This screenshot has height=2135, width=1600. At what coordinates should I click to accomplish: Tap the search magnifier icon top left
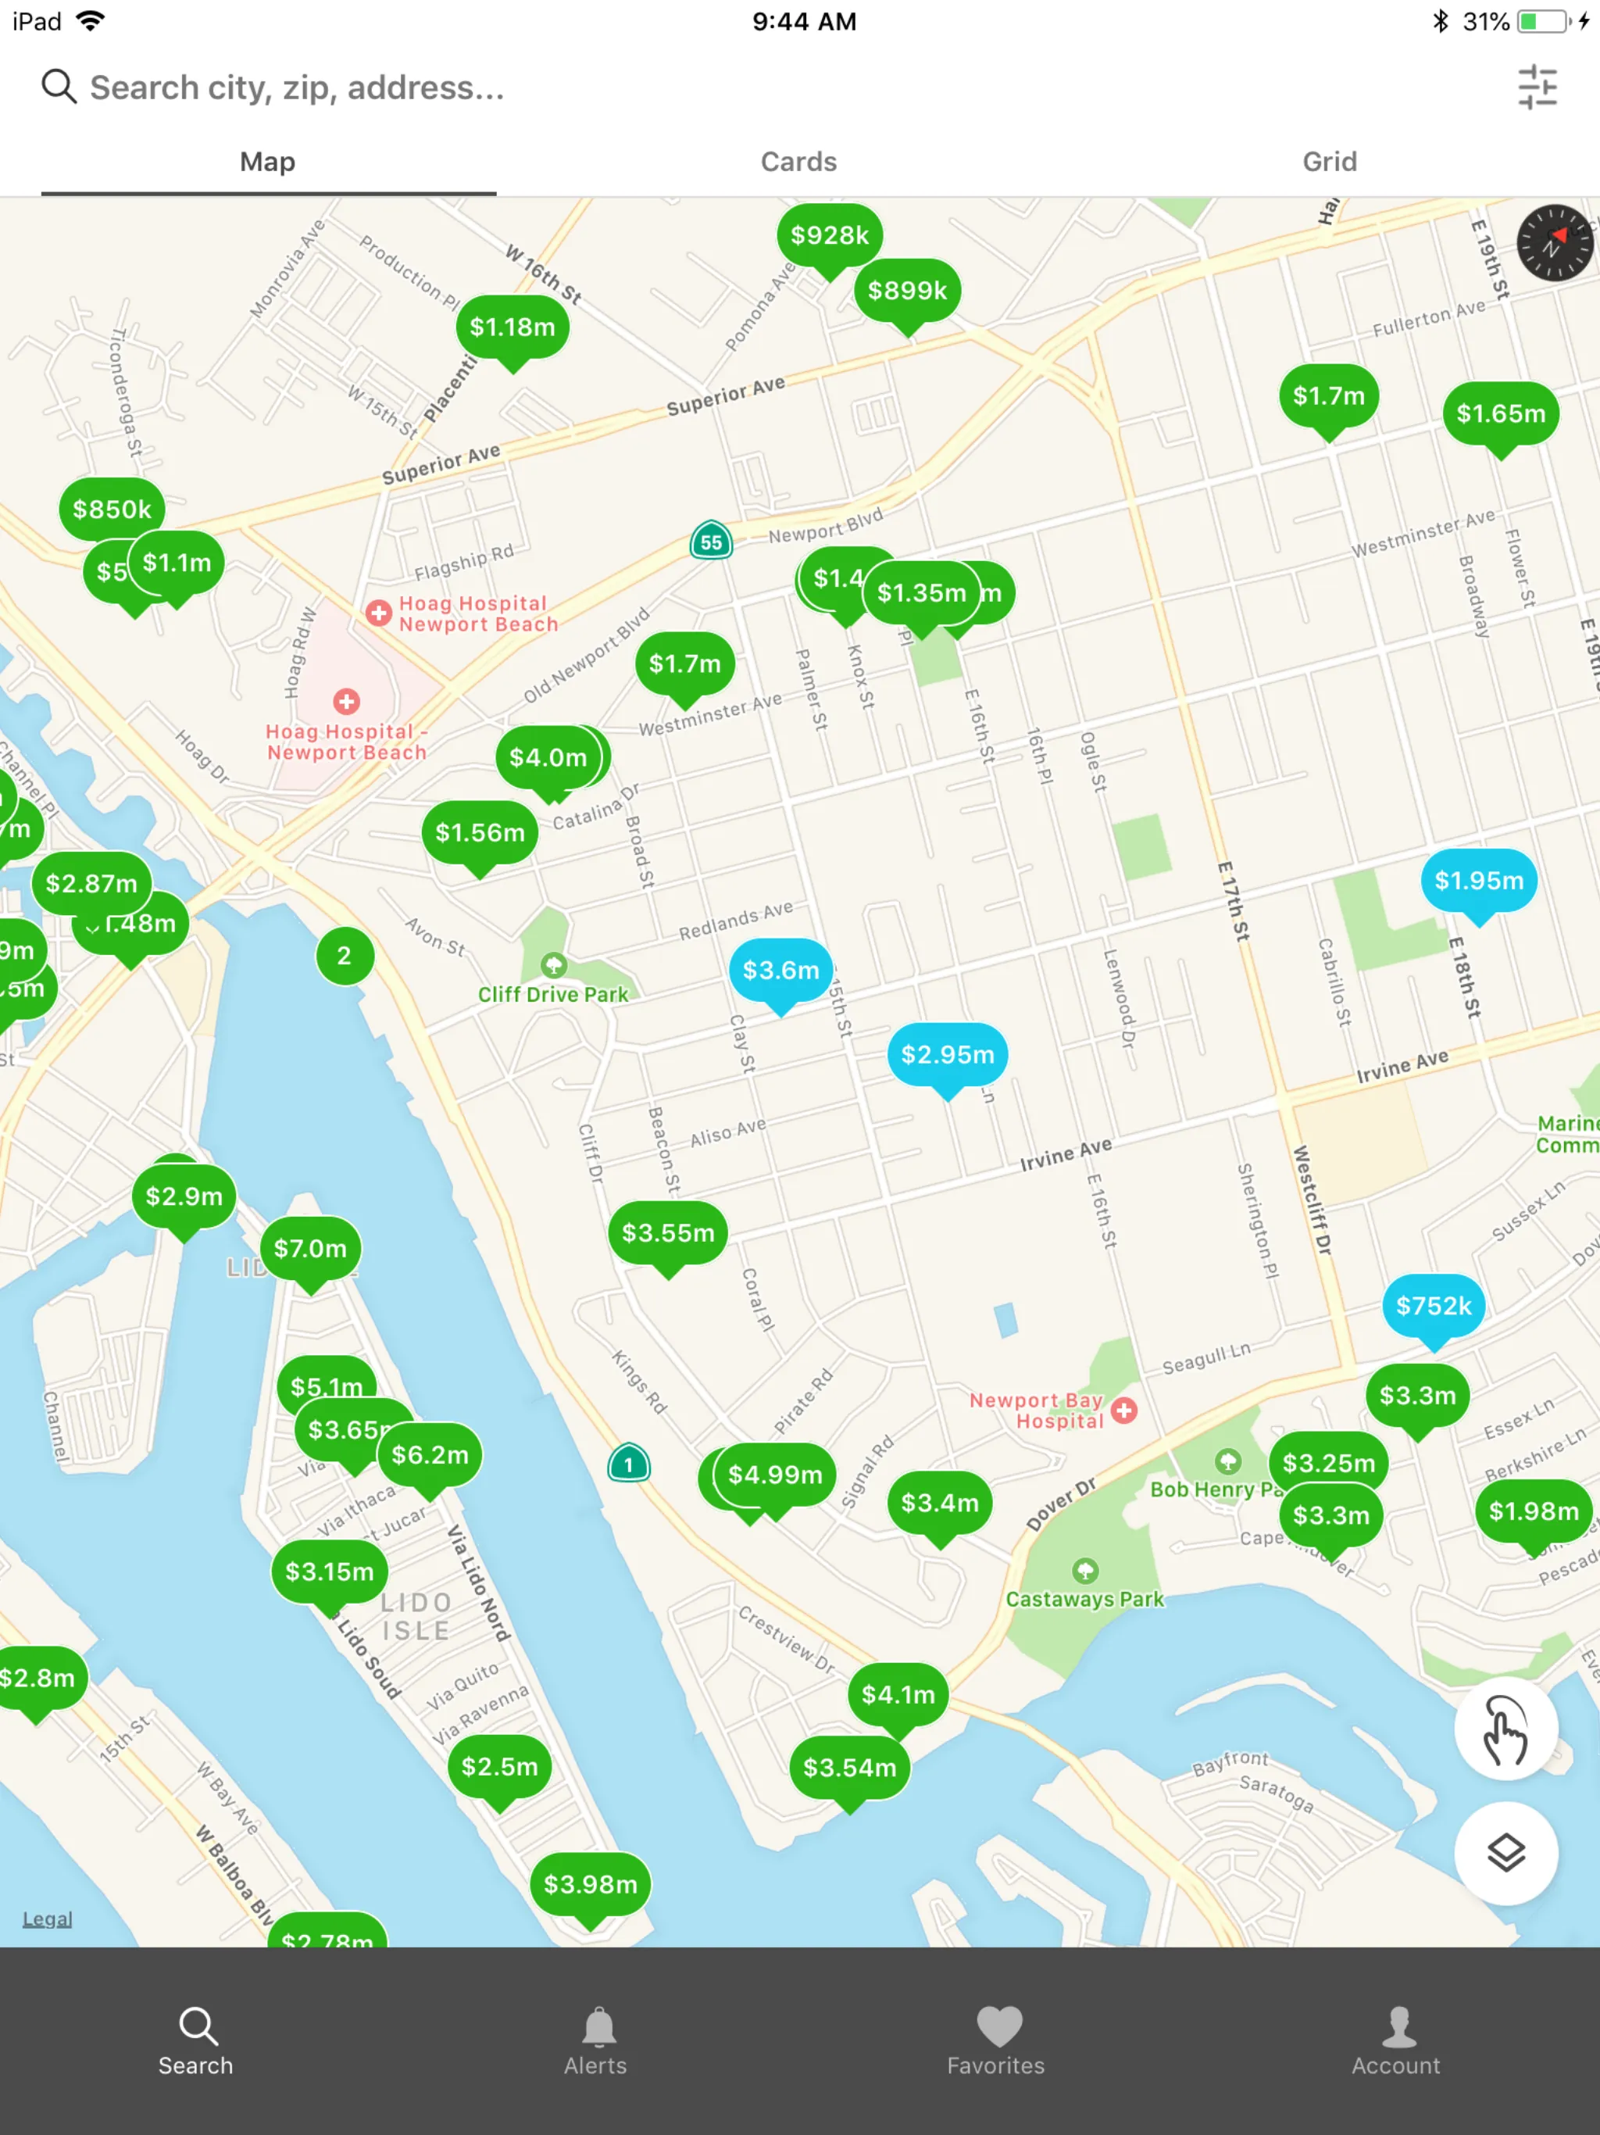coord(57,88)
